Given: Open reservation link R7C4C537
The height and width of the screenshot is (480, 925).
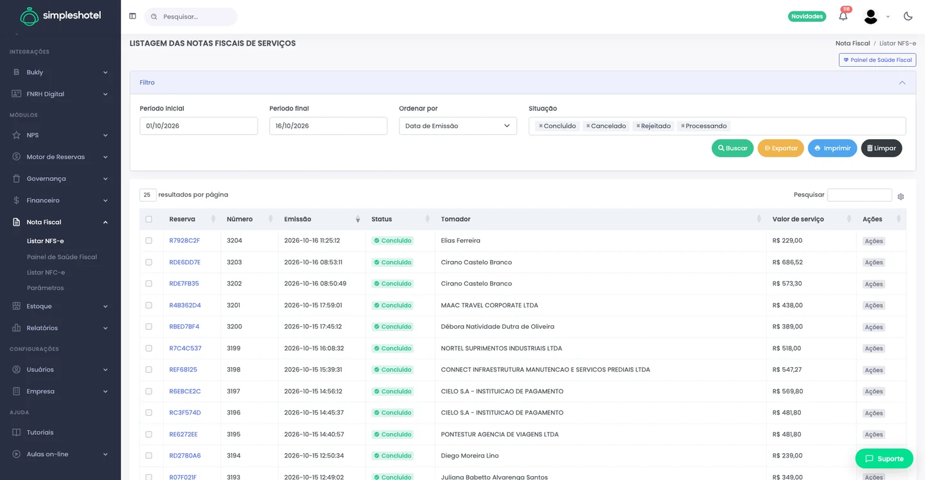Looking at the screenshot, I should (186, 348).
